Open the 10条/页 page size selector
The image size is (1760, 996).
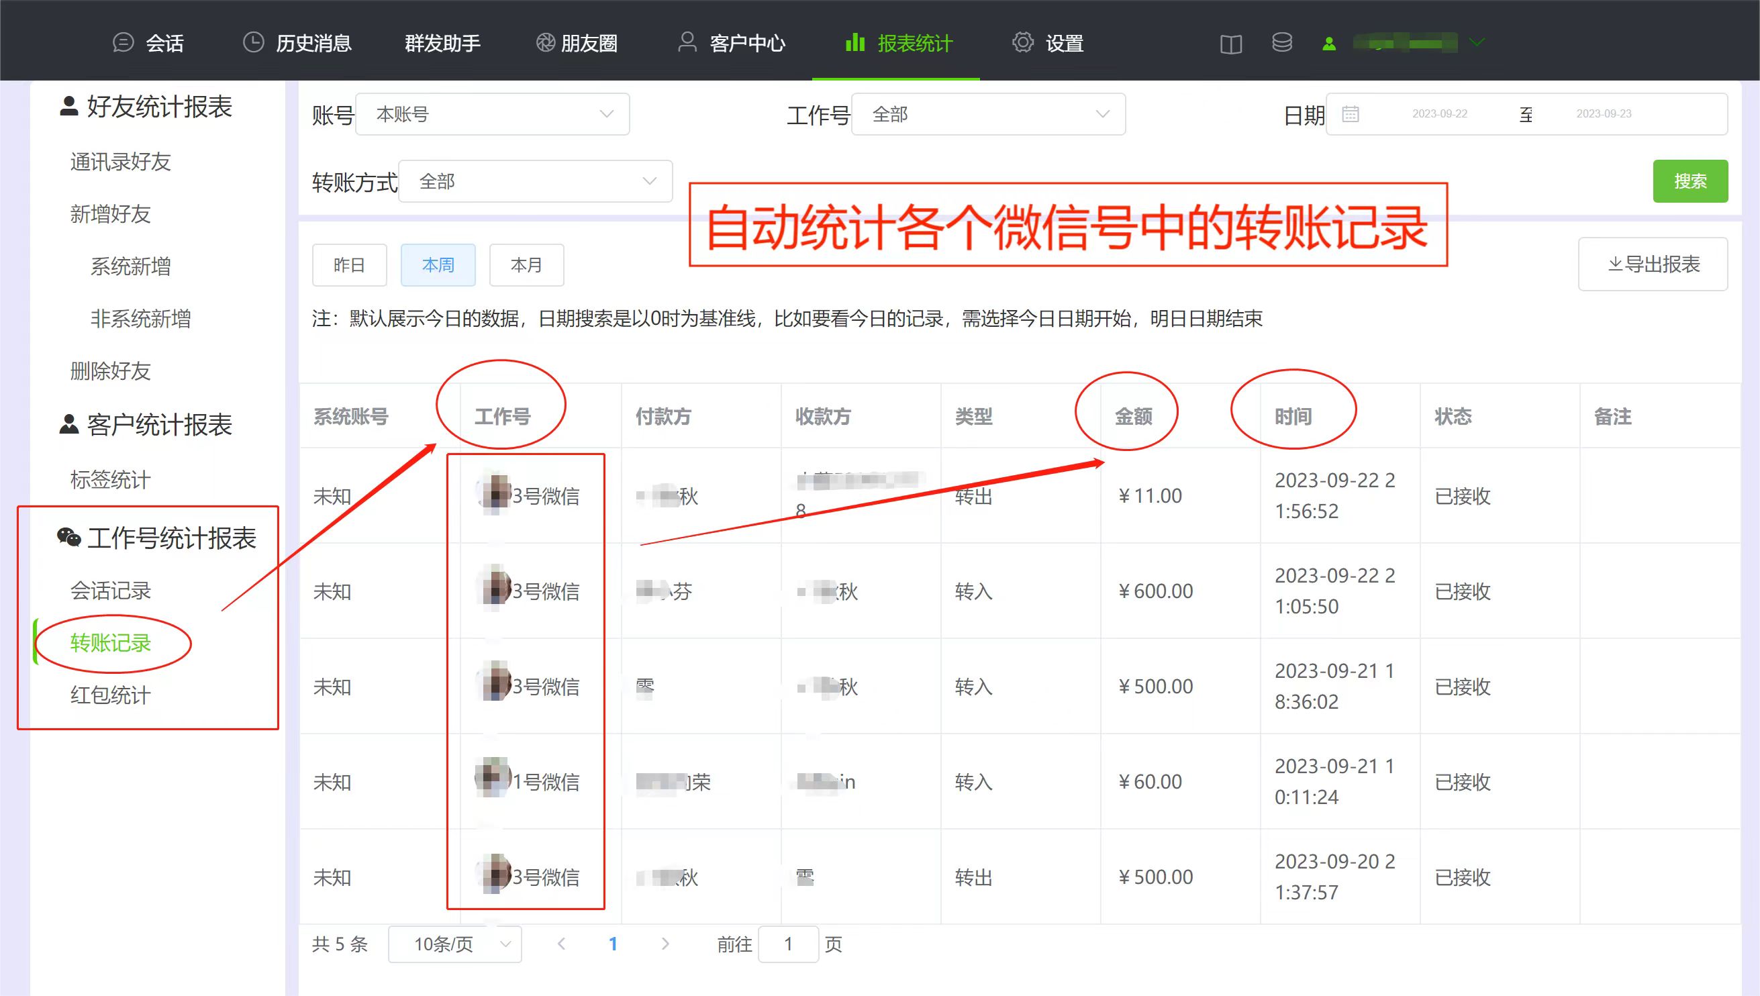click(x=455, y=944)
